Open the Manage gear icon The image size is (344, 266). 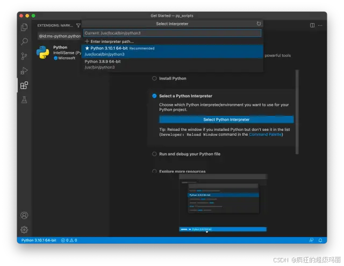[24, 230]
